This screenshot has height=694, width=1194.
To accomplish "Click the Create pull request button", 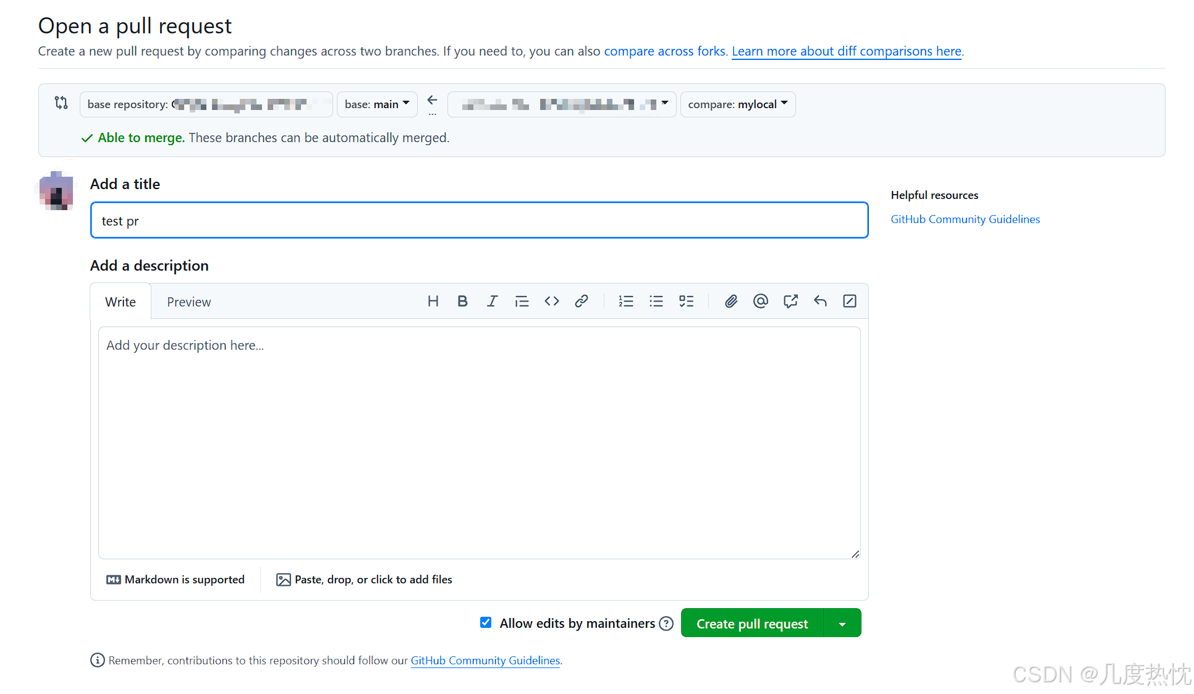I will tap(752, 624).
